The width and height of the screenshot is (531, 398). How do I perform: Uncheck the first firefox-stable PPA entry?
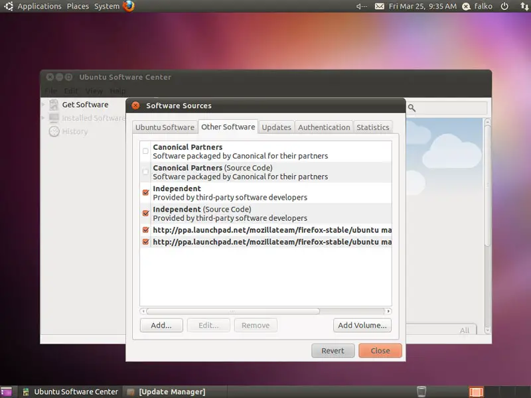[145, 230]
